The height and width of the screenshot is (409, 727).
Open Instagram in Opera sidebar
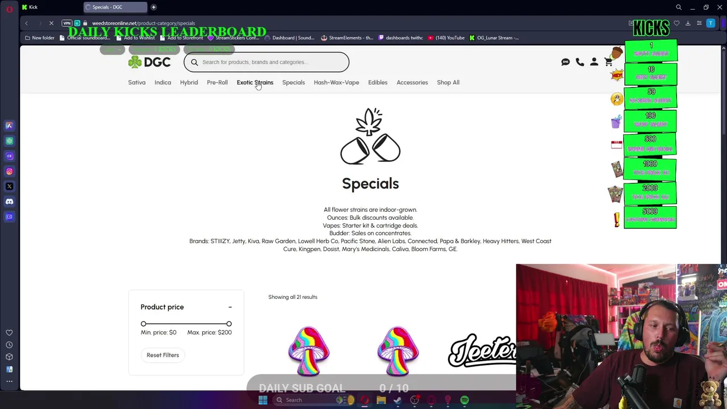[9, 171]
